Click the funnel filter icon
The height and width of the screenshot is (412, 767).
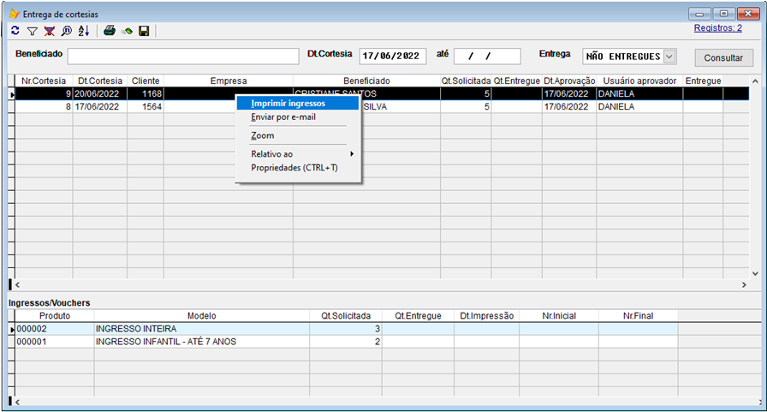pos(32,31)
